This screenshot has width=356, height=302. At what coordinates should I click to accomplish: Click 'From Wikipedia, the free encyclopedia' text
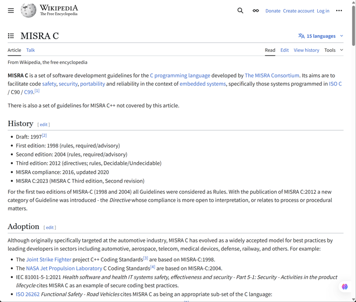(47, 63)
